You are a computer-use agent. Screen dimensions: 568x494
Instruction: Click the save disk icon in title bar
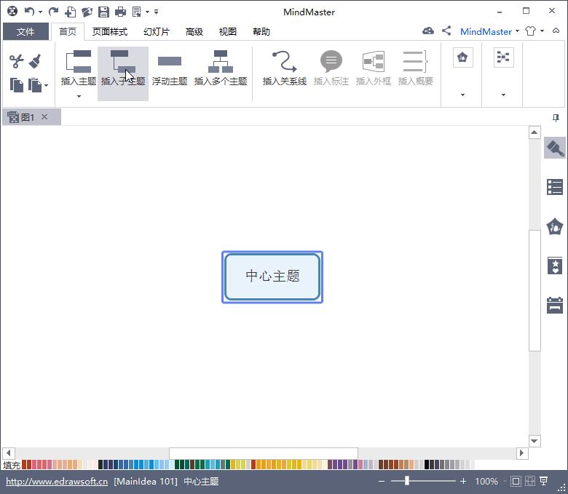(103, 12)
